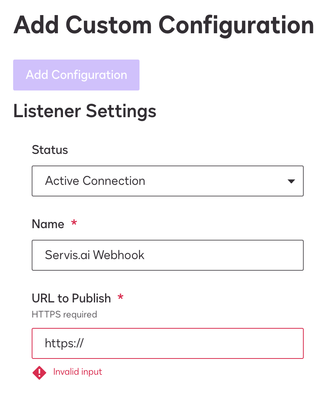
Task: Click the Add Configuration button
Action: (76, 75)
